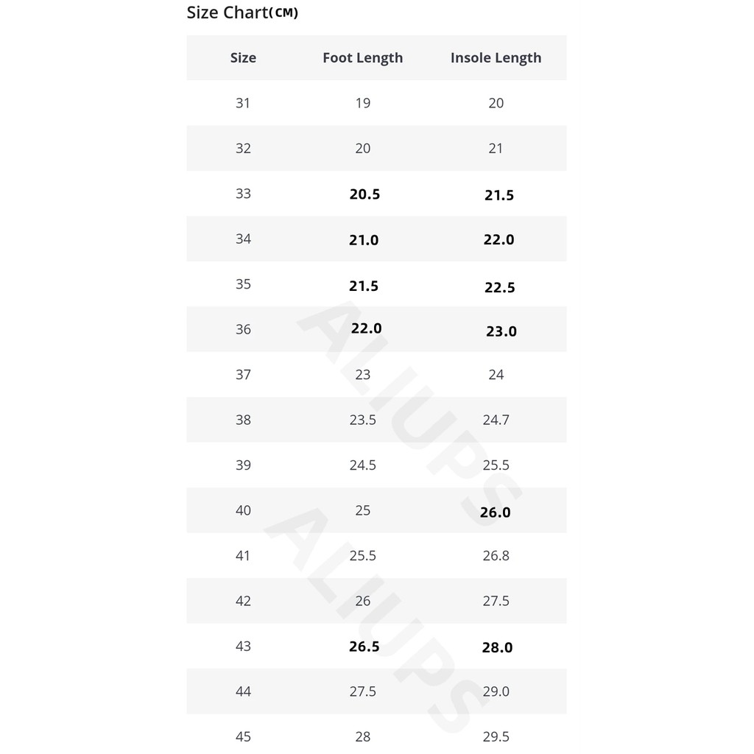Image resolution: width=754 pixels, height=754 pixels.
Task: Select insole length 21 for size 32
Action: point(496,148)
